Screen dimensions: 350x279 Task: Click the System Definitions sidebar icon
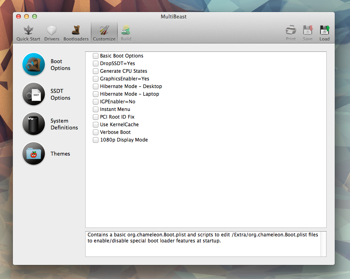pyautogui.click(x=33, y=124)
